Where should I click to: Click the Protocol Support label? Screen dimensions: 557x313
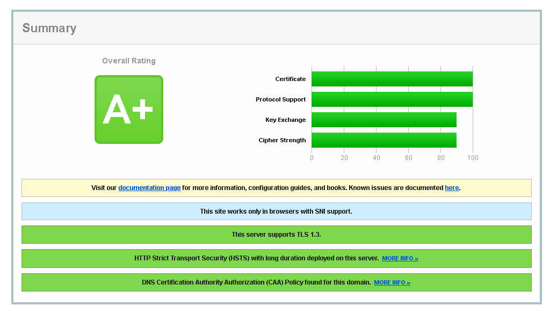tap(280, 99)
